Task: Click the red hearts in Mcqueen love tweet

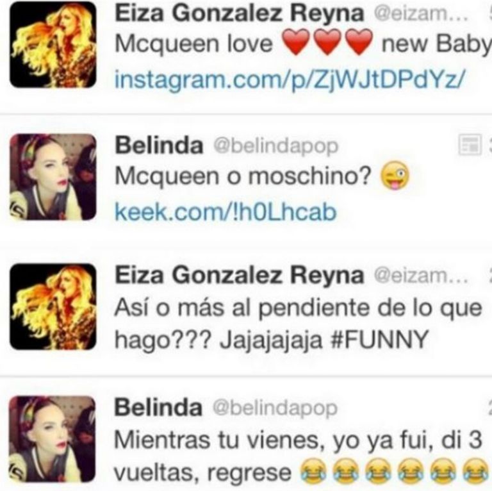Action: point(327,42)
